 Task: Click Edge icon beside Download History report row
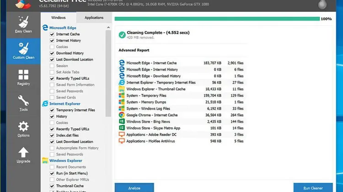coord(122,76)
